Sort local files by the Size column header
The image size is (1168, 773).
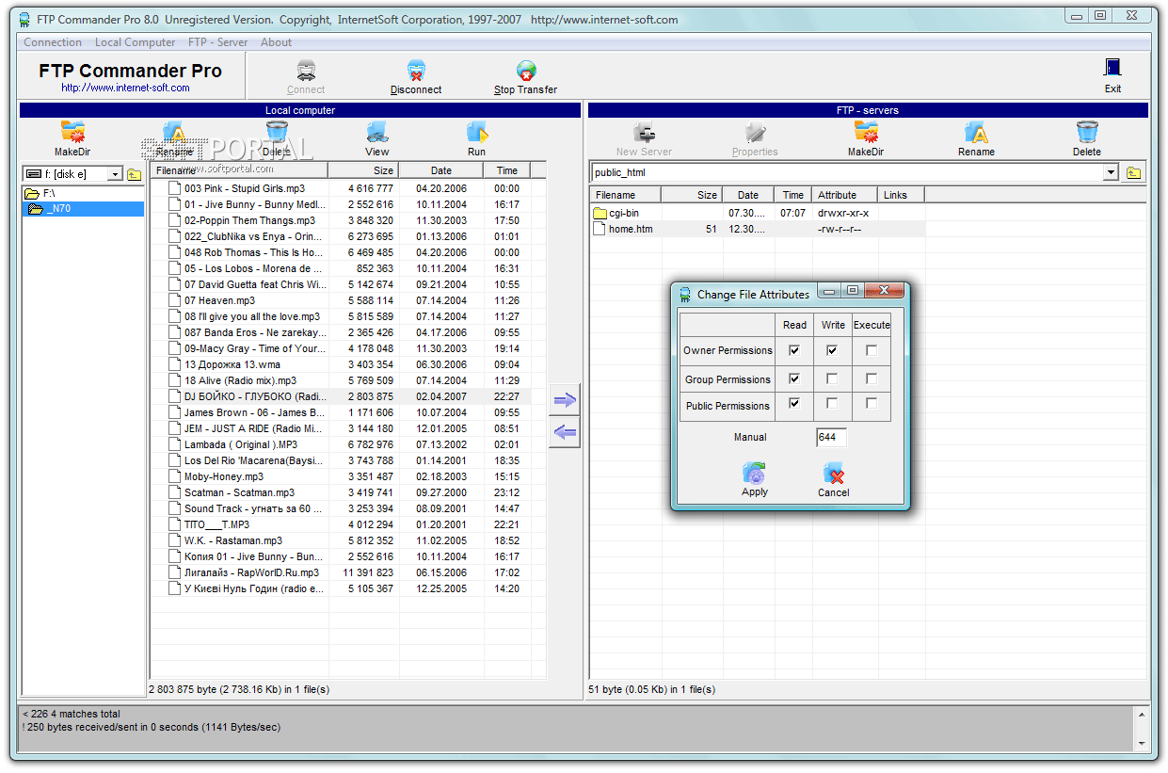pyautogui.click(x=364, y=170)
